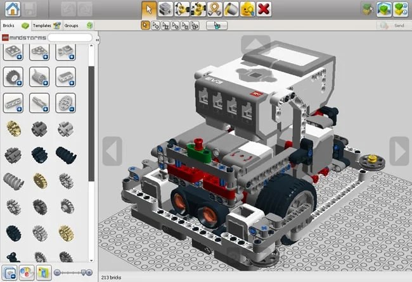
Task: Pick the long black ribbed worm gear
Action: click(66, 155)
